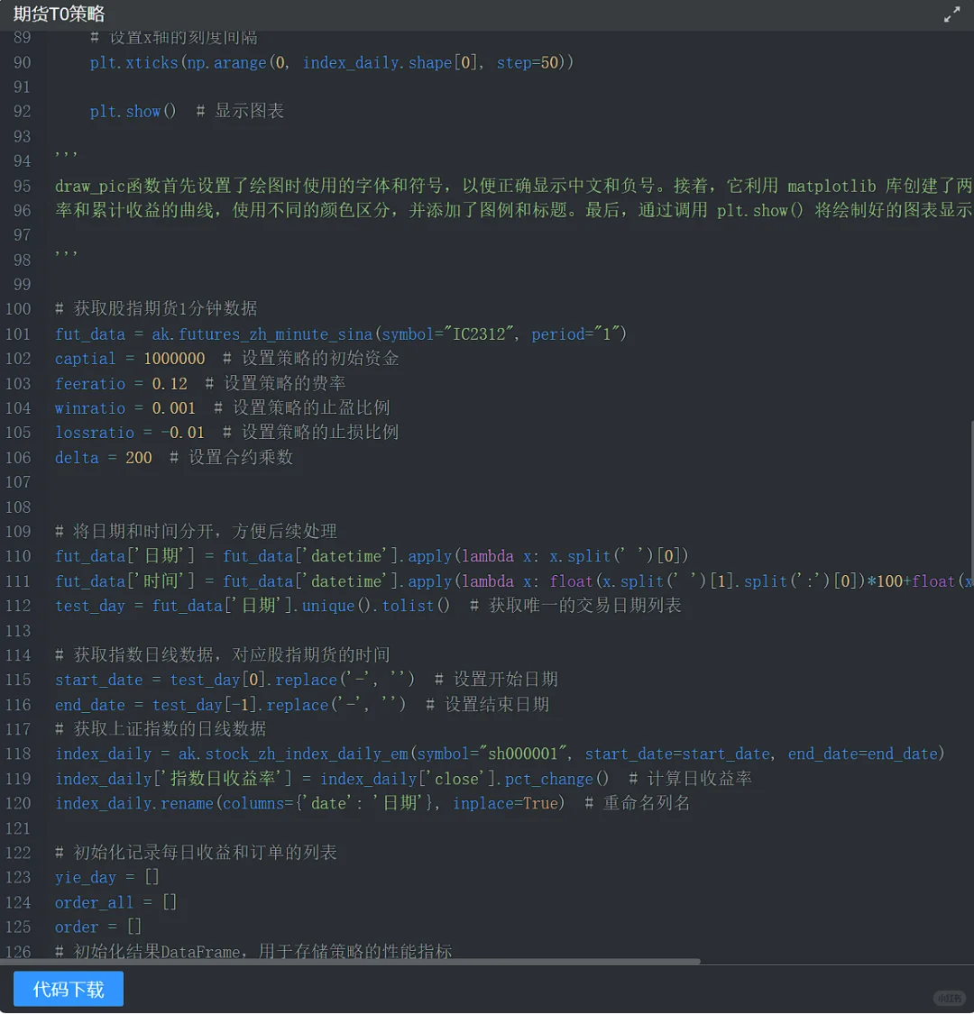Click comment 获取上证指数的日线数据 on line 117
Screen dimensions: 974x1014
(161, 729)
